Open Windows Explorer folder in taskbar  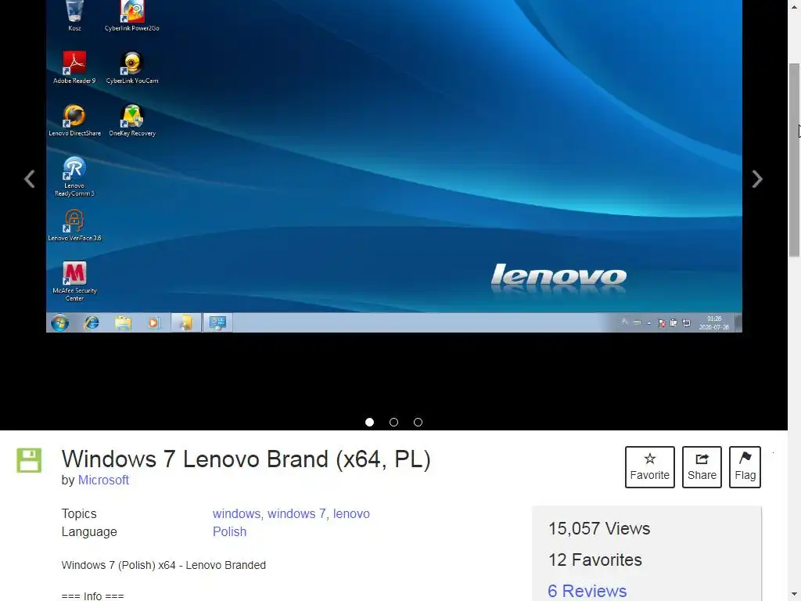123,322
